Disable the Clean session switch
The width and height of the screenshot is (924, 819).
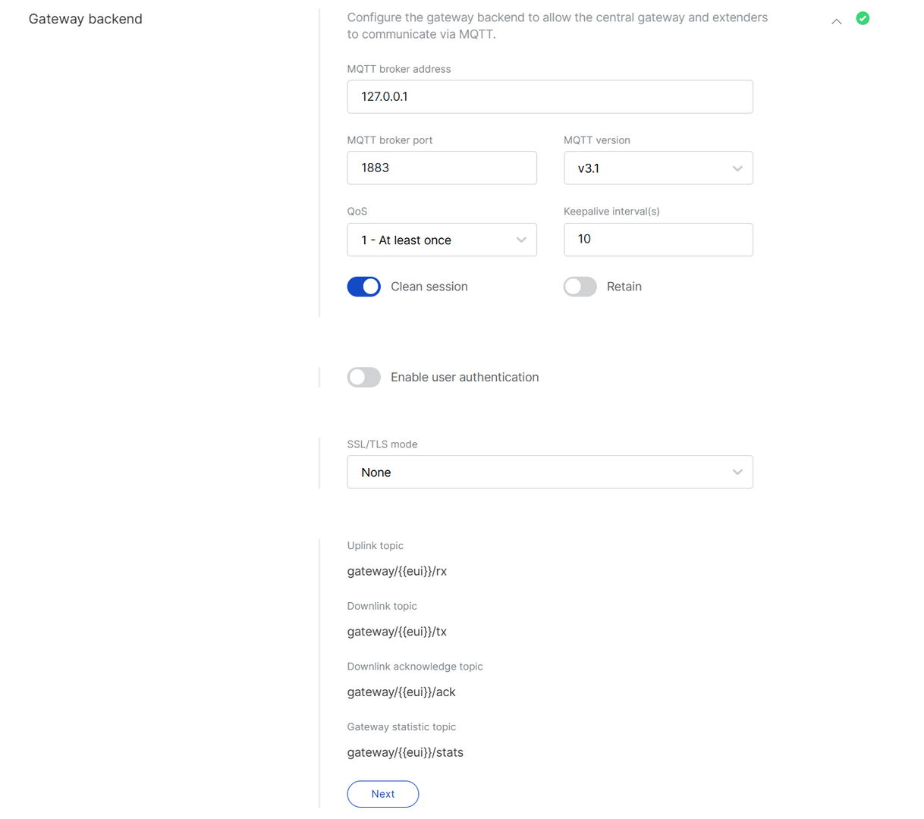(x=363, y=287)
